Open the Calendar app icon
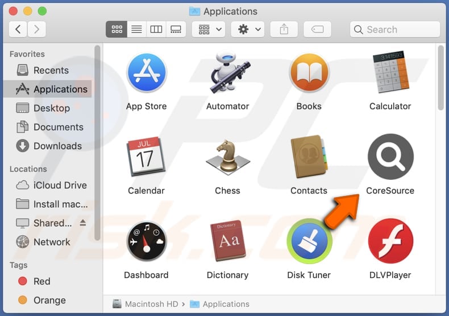Screen dimensions: 449x316 click(146, 156)
